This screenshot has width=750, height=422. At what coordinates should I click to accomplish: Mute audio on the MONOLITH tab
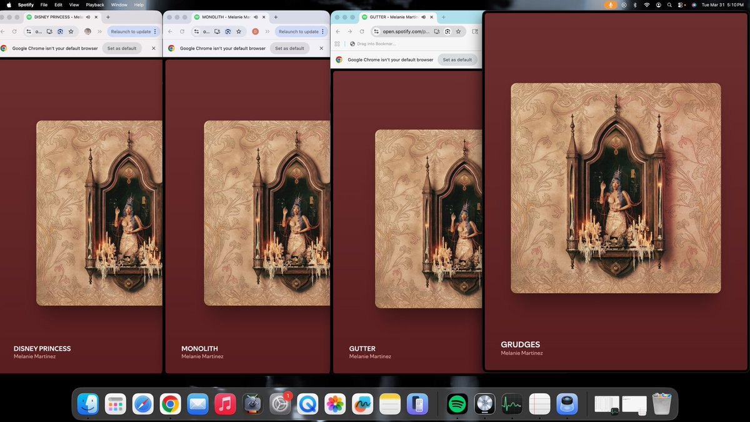[256, 17]
